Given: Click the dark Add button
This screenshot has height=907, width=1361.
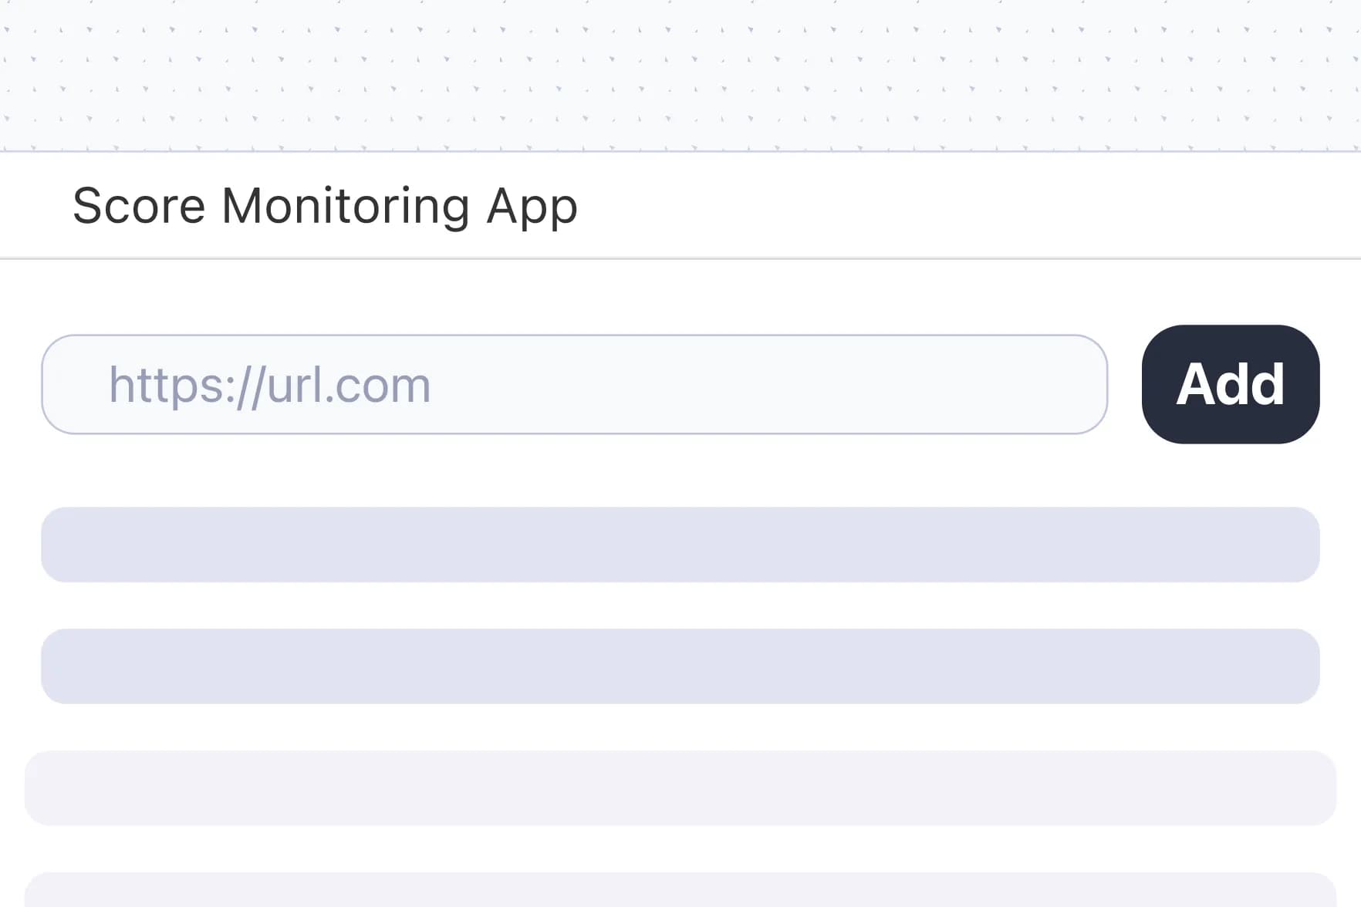Looking at the screenshot, I should (1230, 384).
